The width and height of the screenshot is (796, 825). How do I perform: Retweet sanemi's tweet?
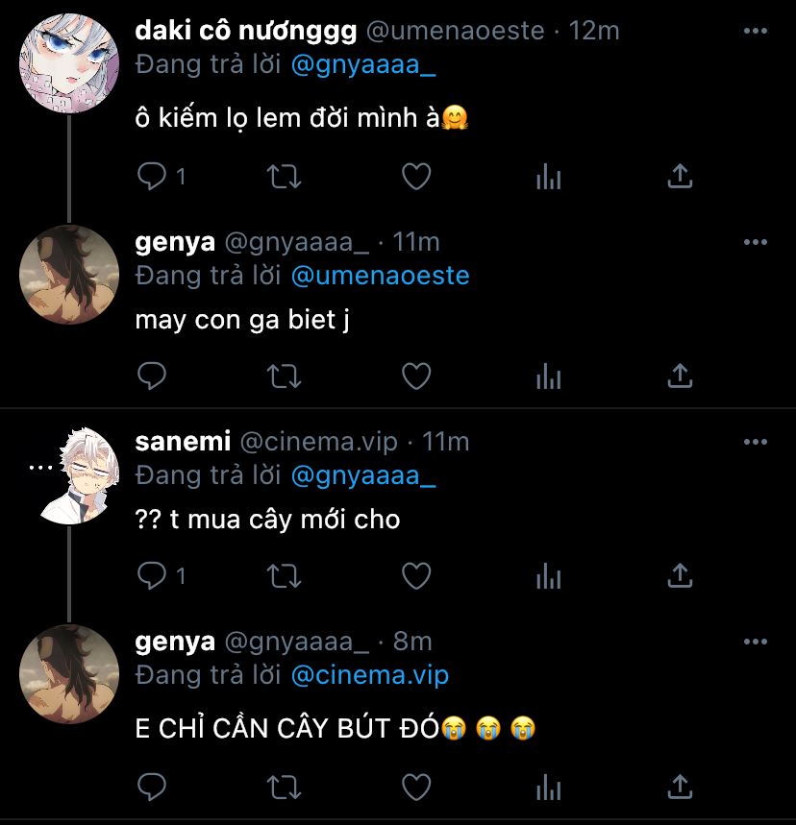284,575
